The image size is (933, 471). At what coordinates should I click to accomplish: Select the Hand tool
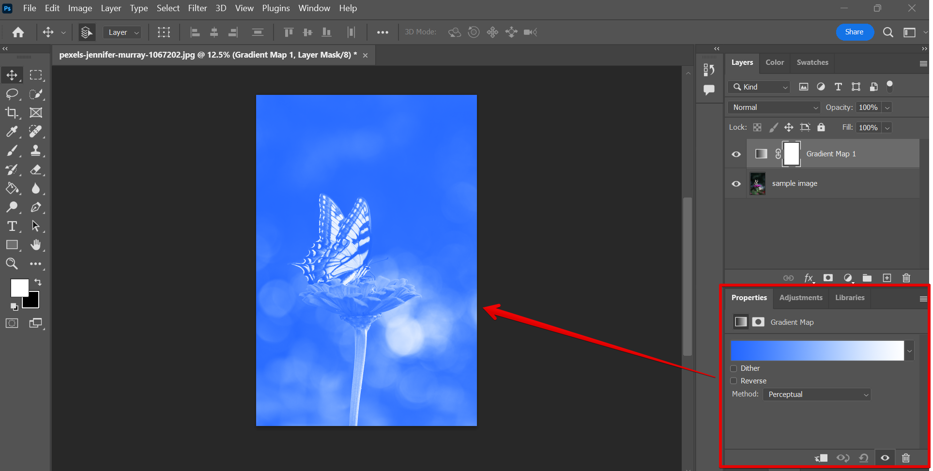pyautogui.click(x=35, y=245)
